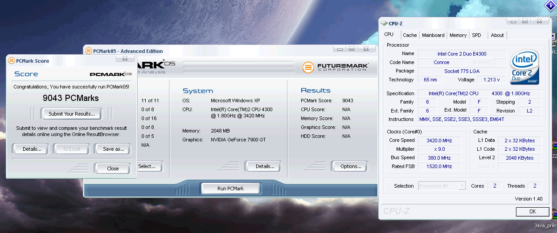Click the Cores count value

pyautogui.click(x=495, y=186)
